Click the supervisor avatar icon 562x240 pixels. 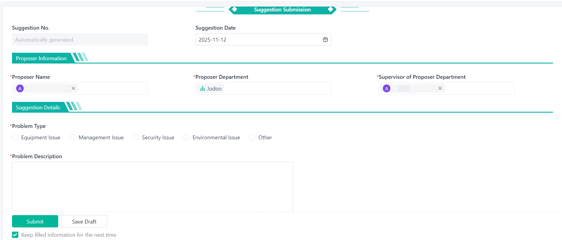coord(387,88)
